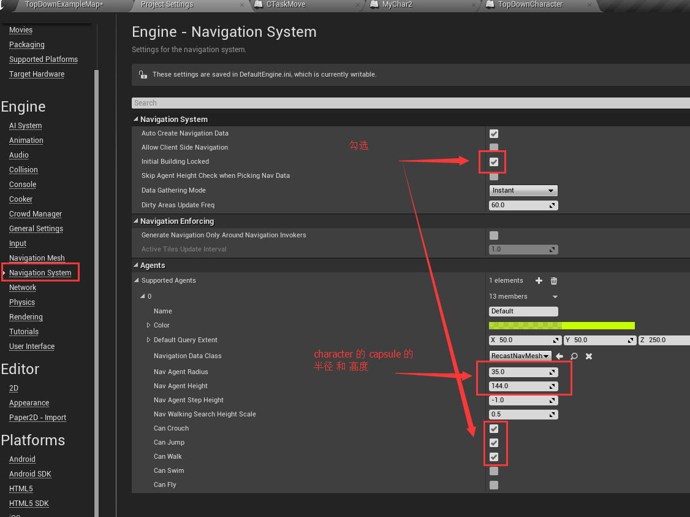This screenshot has width=690, height=517.
Task: Open the 13 members dropdown arrow
Action: click(x=555, y=297)
